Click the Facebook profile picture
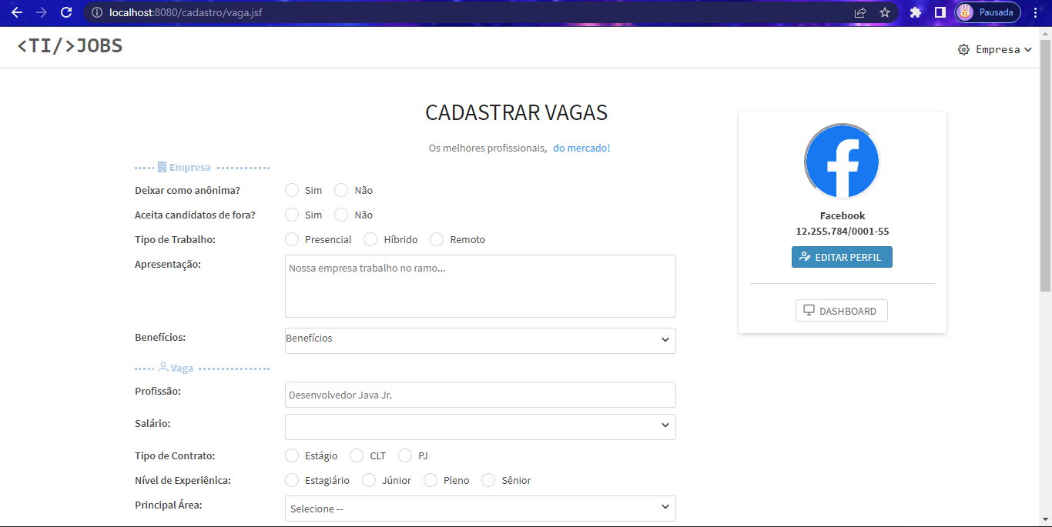Screen dimensions: 1052x527 click(x=842, y=161)
